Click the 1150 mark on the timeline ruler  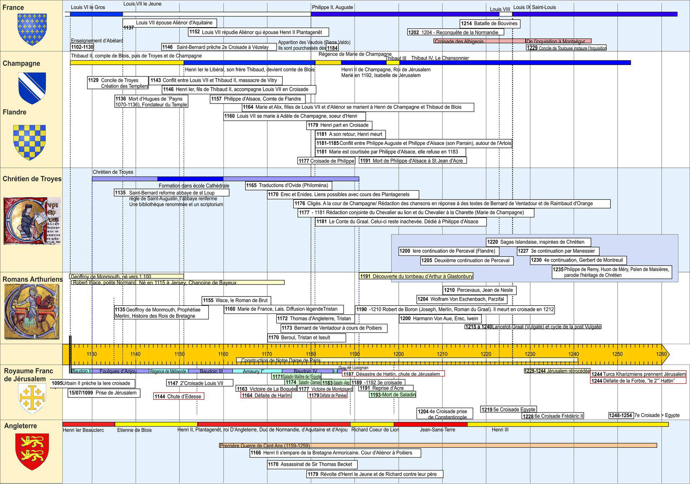pos(179,354)
